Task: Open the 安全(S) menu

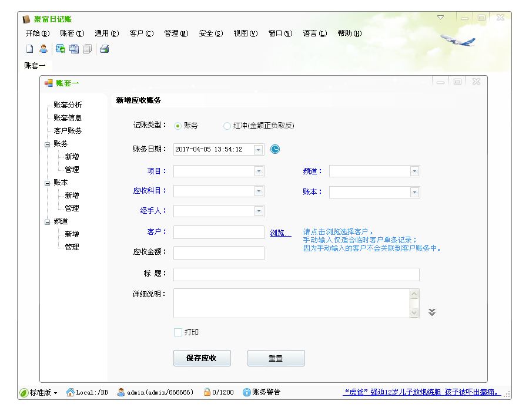Action: 211,33
